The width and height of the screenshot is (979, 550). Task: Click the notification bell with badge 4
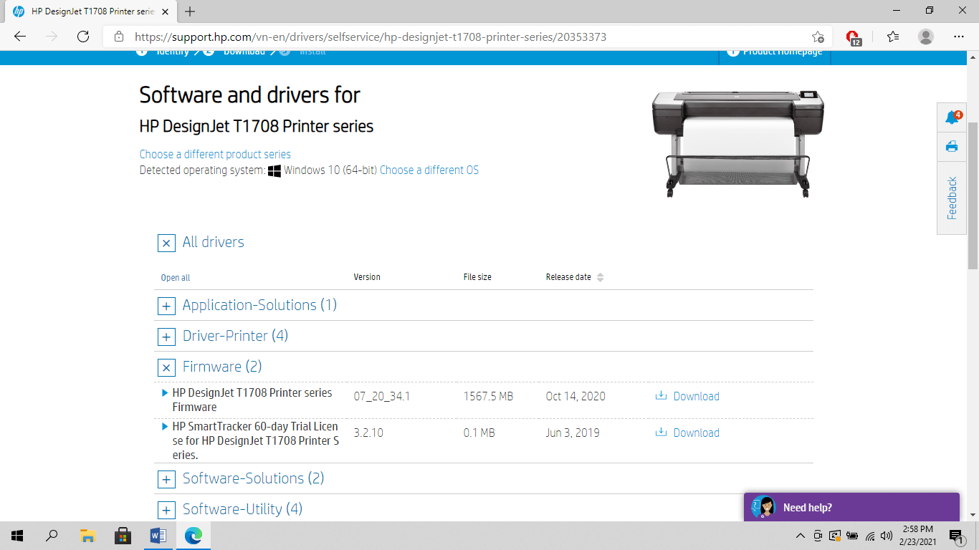pos(952,117)
